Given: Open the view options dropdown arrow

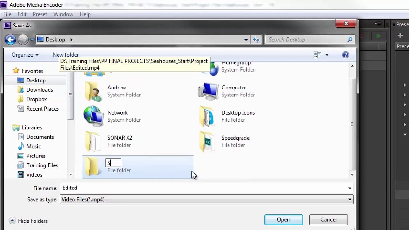Looking at the screenshot, I should [x=327, y=55].
